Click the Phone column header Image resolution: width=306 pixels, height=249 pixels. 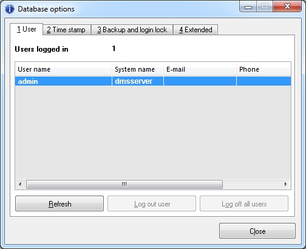click(x=263, y=69)
